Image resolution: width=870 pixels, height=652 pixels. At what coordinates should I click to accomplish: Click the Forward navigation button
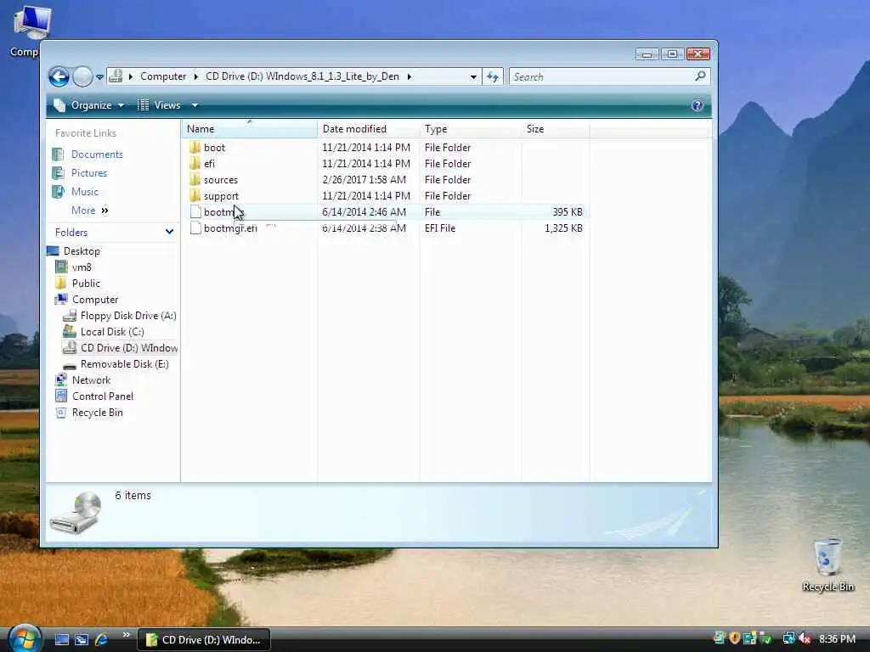click(82, 76)
